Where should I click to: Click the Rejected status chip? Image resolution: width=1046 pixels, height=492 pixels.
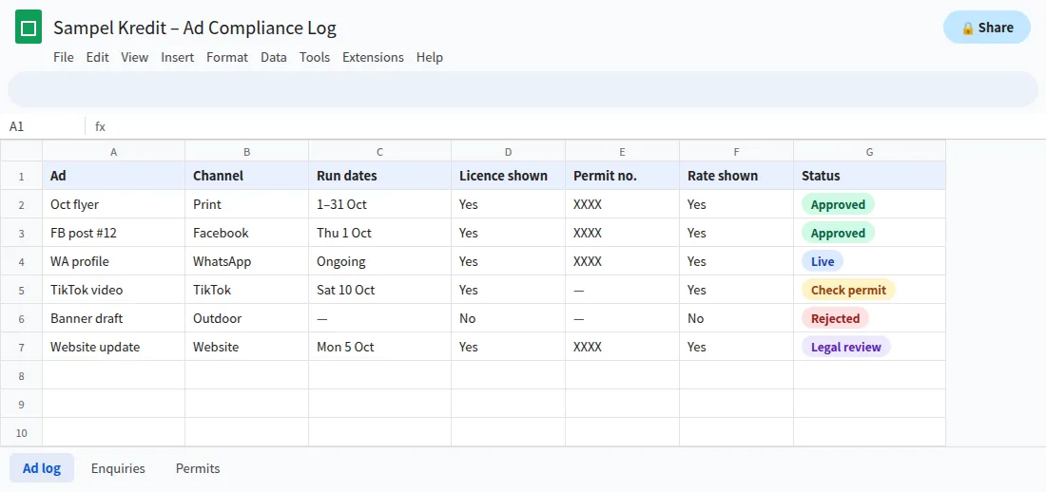point(835,319)
